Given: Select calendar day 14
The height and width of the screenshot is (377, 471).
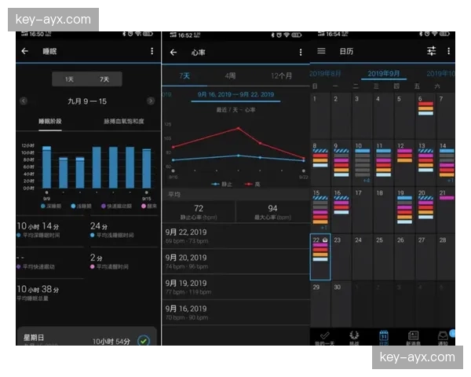Looking at the screenshot, I should pyautogui.click(x=446, y=163).
